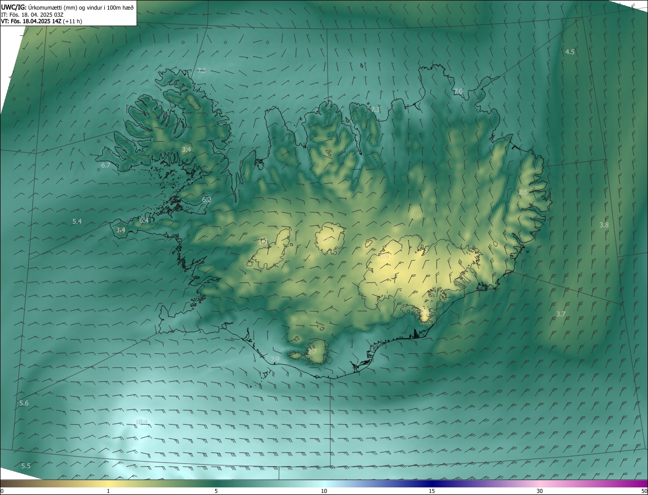Select the 'VT: Fös. 18.04.2025 14Z (+11 h)' line
This screenshot has height=495, width=648.
pyautogui.click(x=42, y=21)
